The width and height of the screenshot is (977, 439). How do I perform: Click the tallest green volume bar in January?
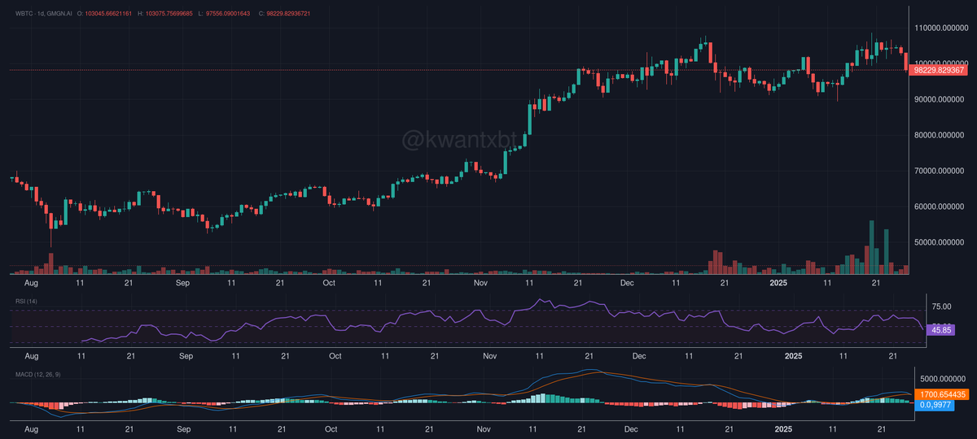coord(872,248)
